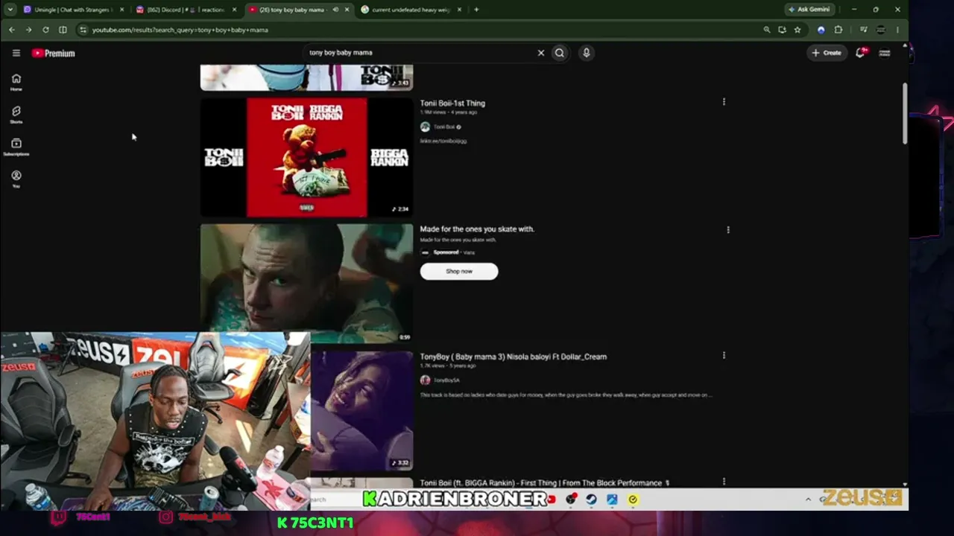The image size is (954, 536).
Task: Go back in the browser
Action: (12, 30)
